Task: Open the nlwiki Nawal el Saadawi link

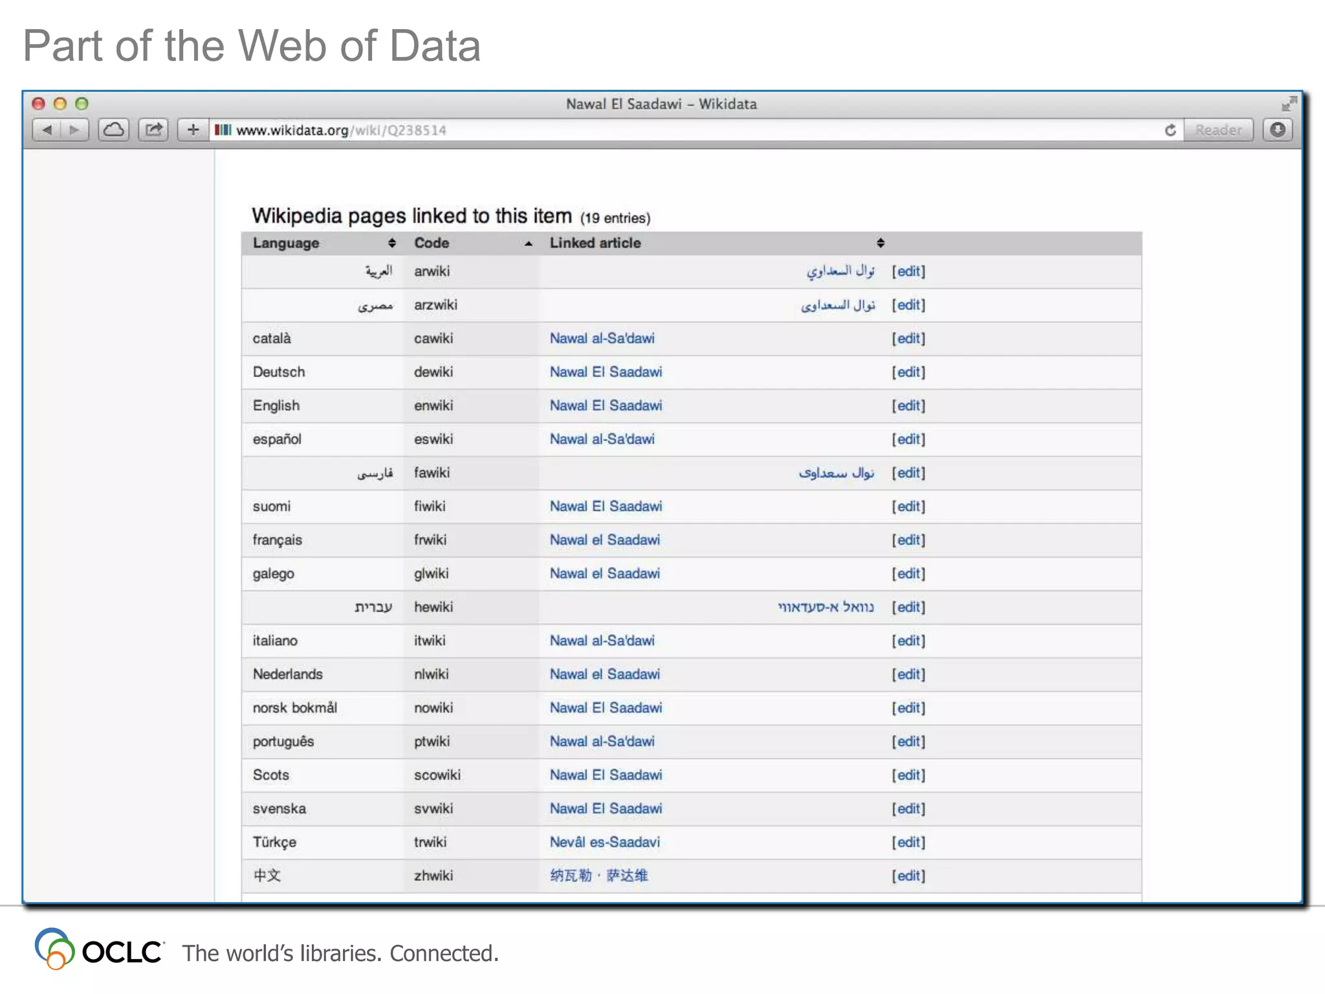Action: tap(605, 674)
